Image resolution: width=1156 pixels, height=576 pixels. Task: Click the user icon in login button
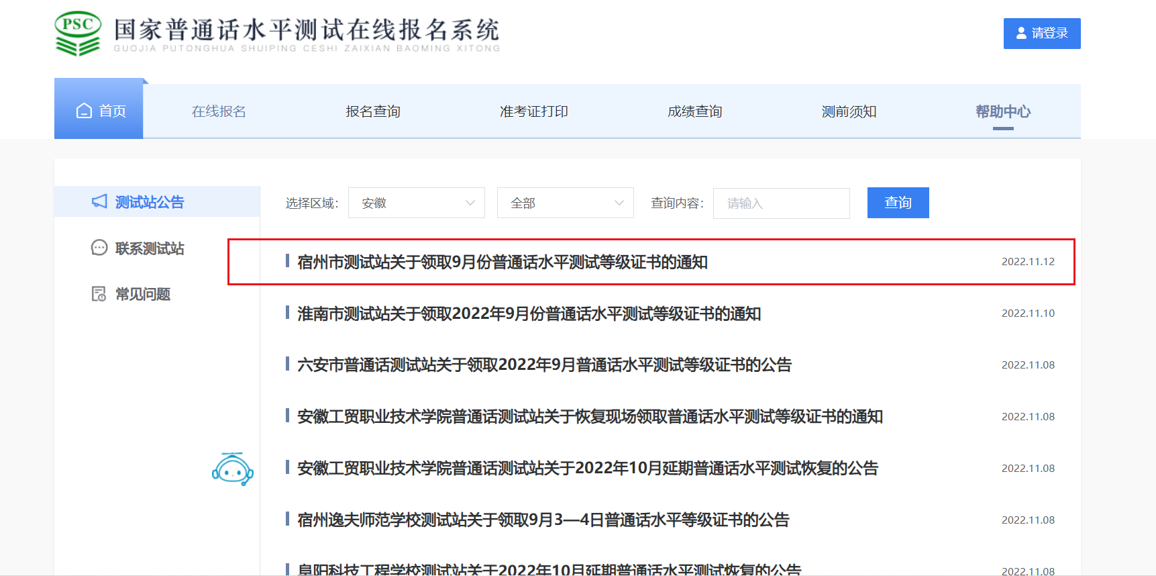tap(1021, 33)
